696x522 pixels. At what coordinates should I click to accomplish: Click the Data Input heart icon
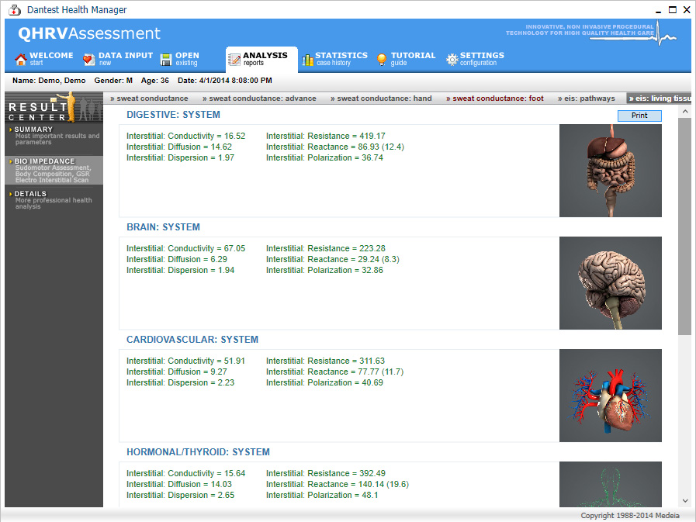[x=88, y=60]
